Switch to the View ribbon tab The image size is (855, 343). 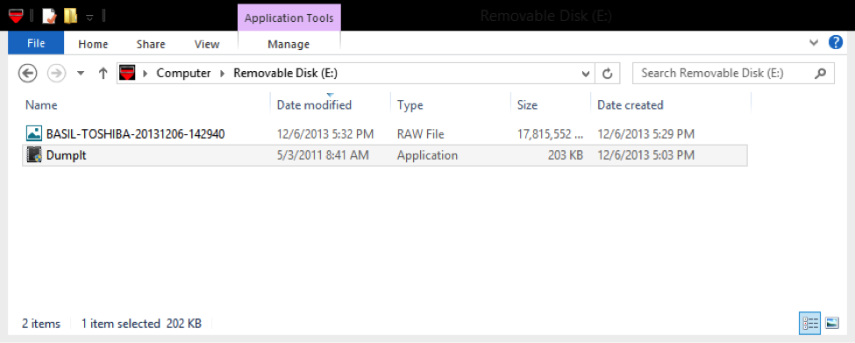207,45
